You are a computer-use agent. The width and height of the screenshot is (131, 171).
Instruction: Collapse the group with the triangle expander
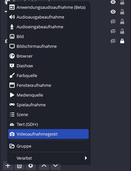tap(6, 12)
